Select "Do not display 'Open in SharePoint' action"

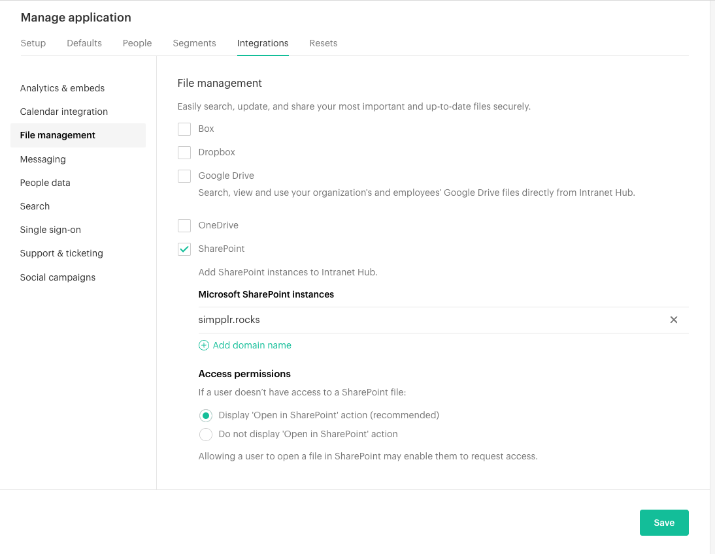click(206, 435)
